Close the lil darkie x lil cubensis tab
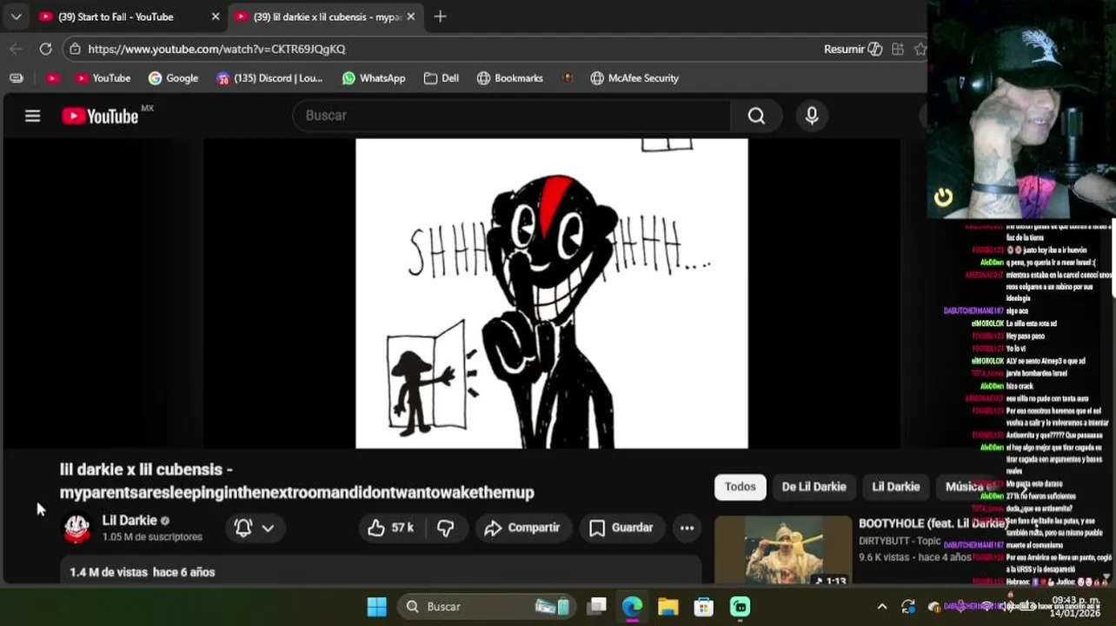The image size is (1116, 626). click(x=411, y=17)
